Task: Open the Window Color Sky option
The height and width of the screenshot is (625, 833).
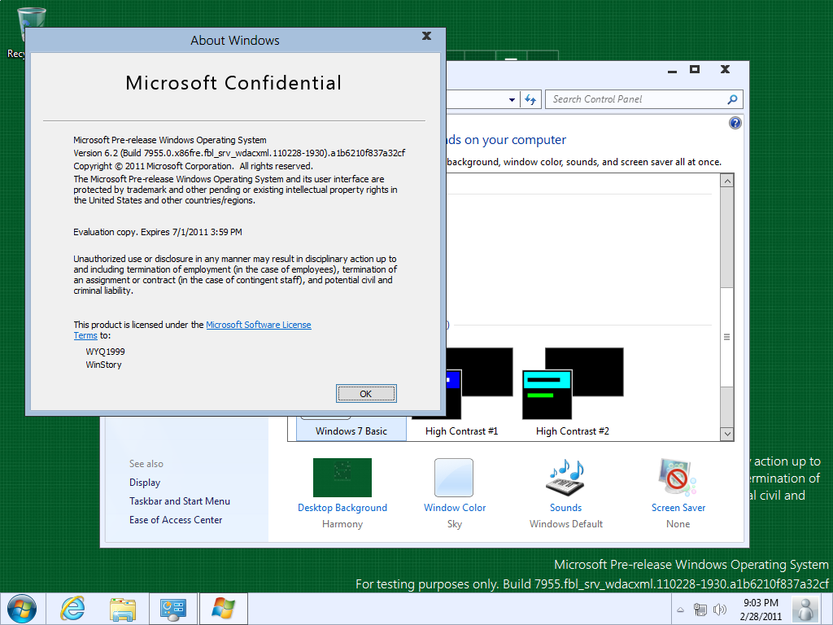Action: tap(454, 478)
